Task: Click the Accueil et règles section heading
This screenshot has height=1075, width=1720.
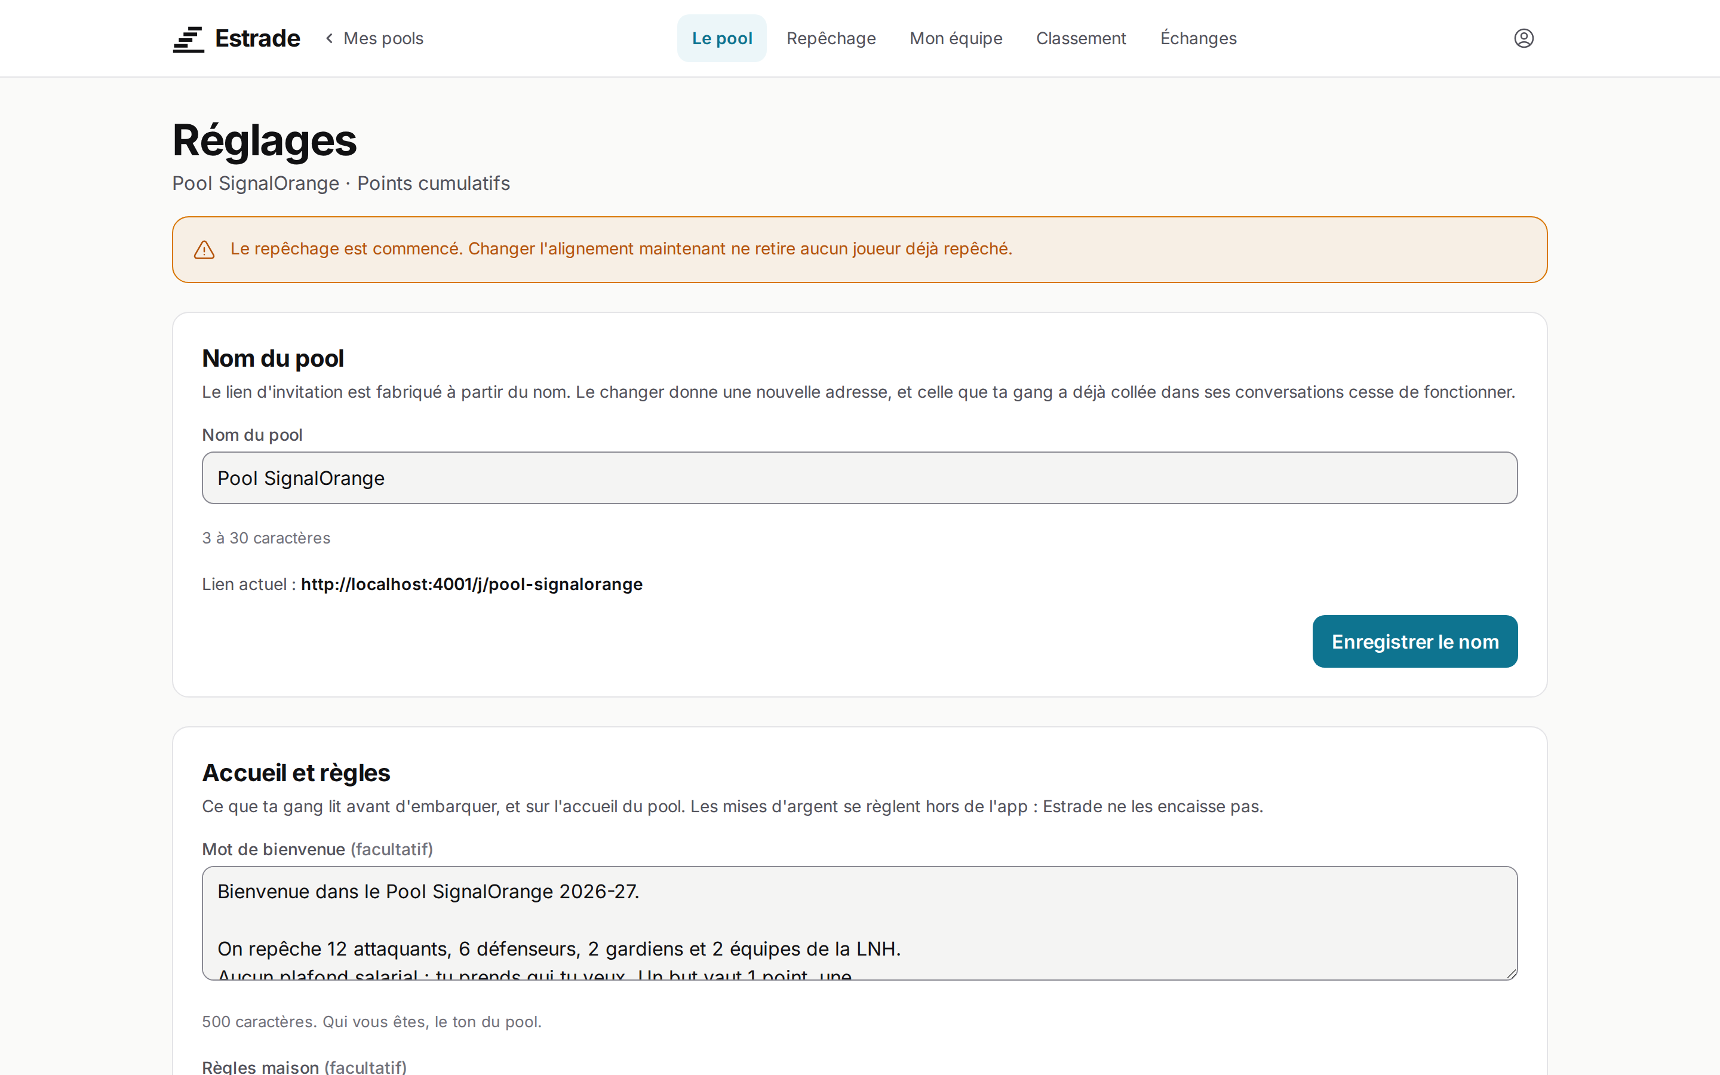Action: click(296, 773)
